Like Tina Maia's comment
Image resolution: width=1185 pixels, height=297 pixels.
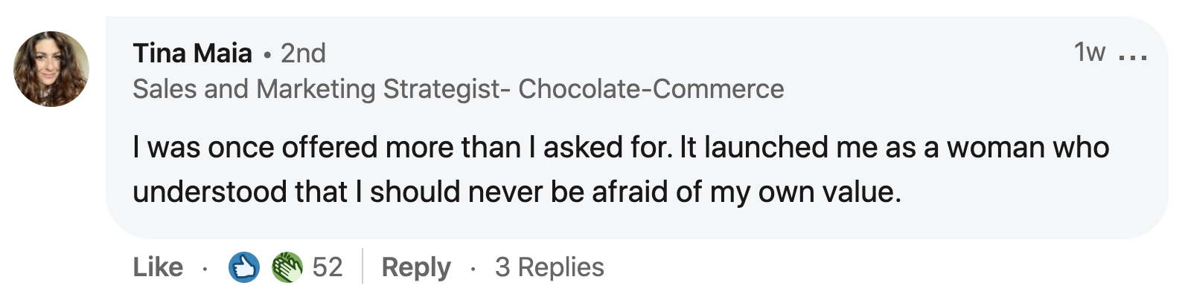(158, 267)
